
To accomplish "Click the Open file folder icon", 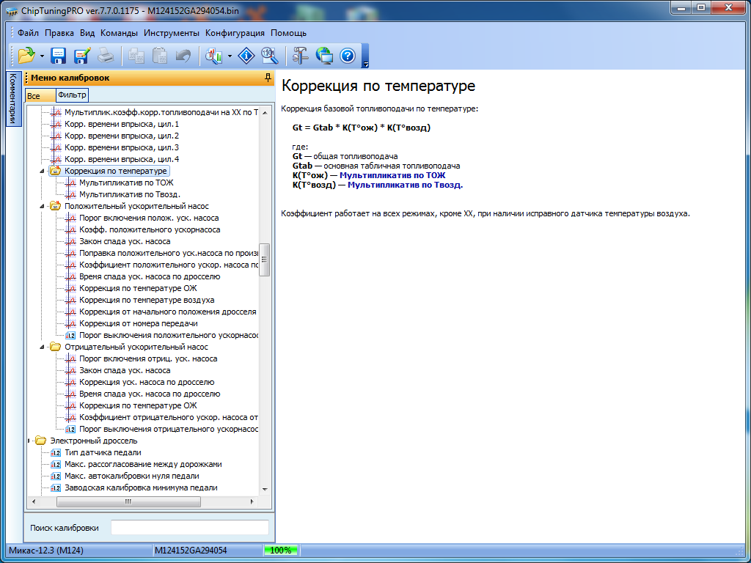I will click(26, 55).
